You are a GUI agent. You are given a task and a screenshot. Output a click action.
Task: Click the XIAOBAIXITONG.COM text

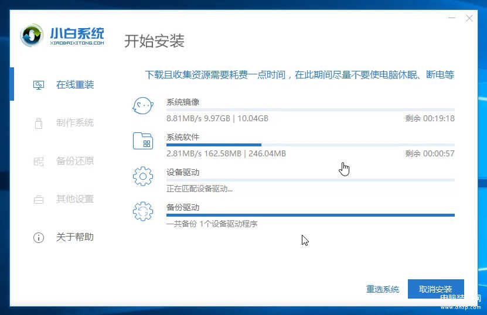[x=77, y=43]
